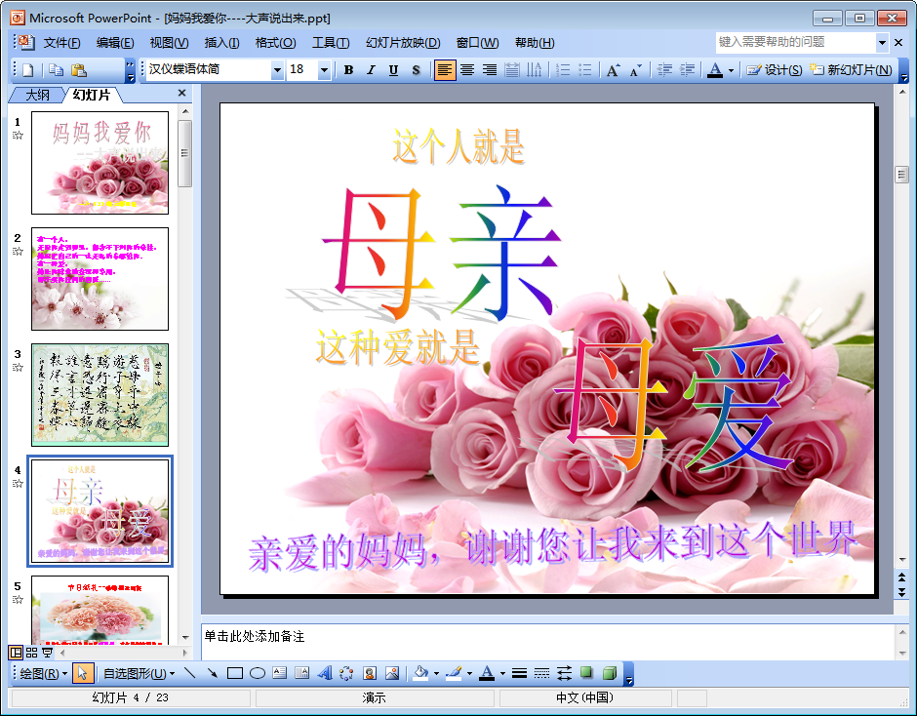Increase indent level icon
The width and height of the screenshot is (917, 716).
[x=687, y=70]
